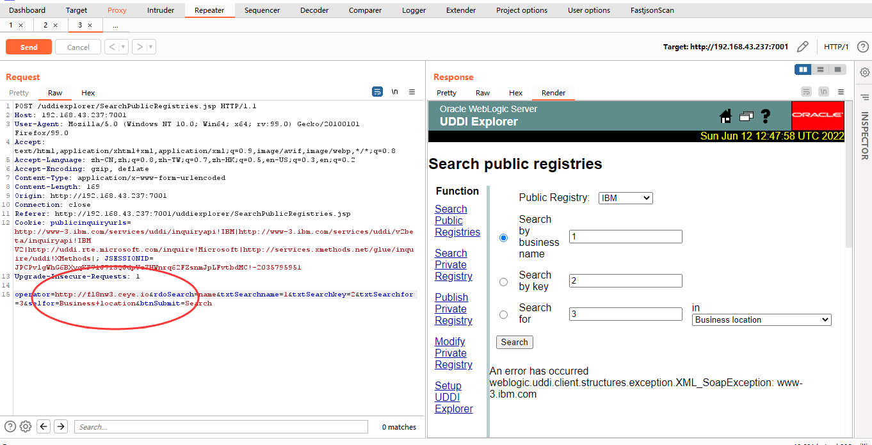Viewport: 872px width, 445px height.
Task: Click the UDDI Explorer home icon
Action: coord(725,116)
